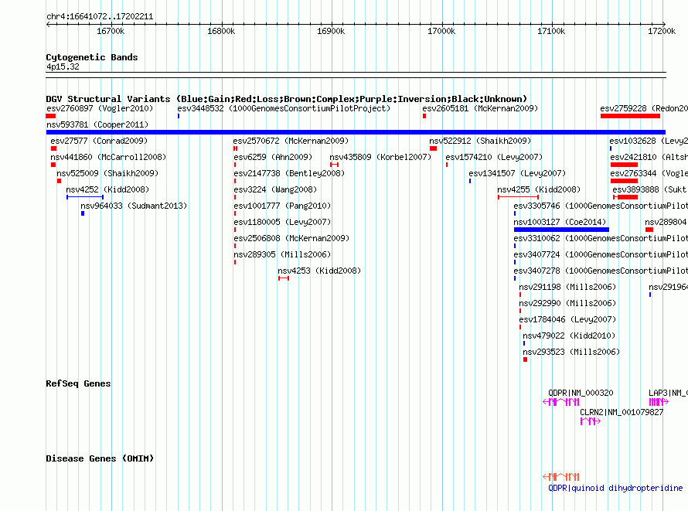Open the esv2760897 (Vogler2010) variant
This screenshot has height=511, width=688.
[x=100, y=108]
